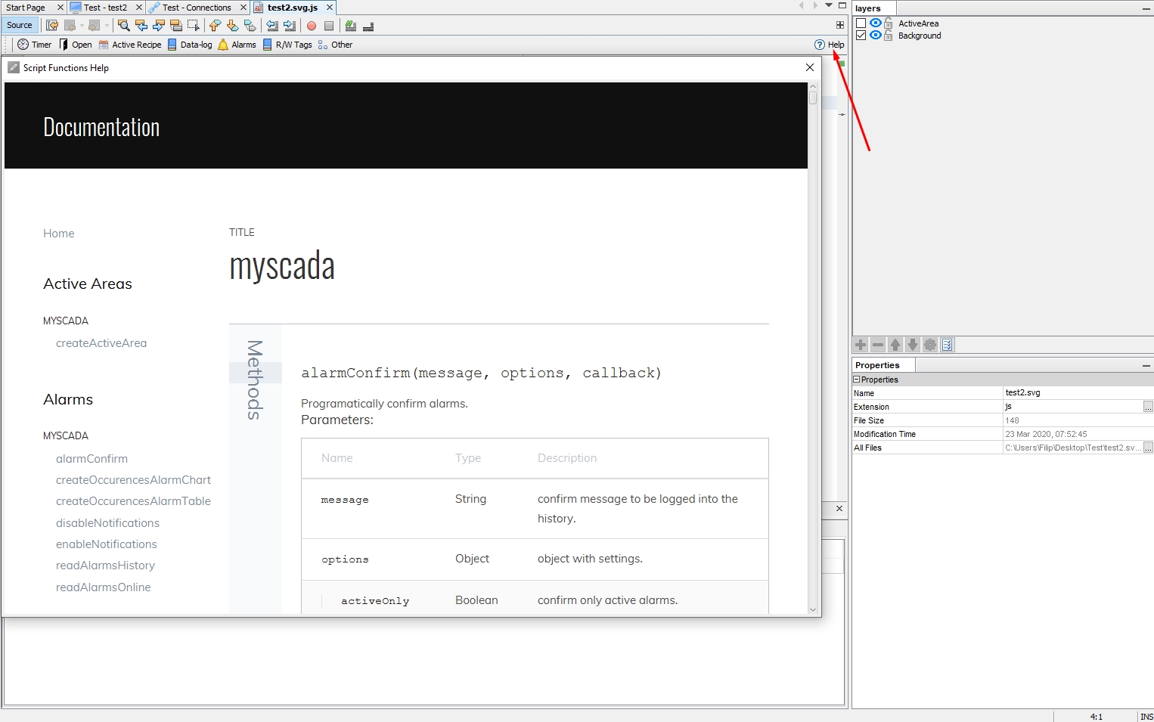Click Toggle Bookmark toolbar icon
The width and height of the screenshot is (1154, 722).
click(250, 26)
